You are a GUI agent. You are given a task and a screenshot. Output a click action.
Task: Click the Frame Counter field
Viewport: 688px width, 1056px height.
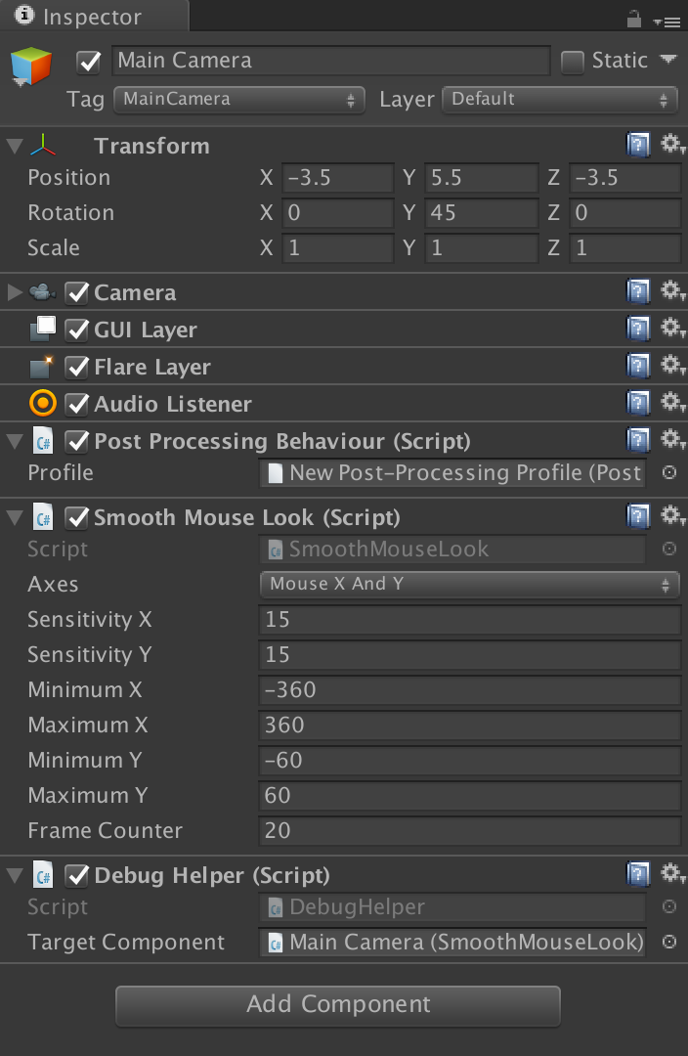coord(470,830)
